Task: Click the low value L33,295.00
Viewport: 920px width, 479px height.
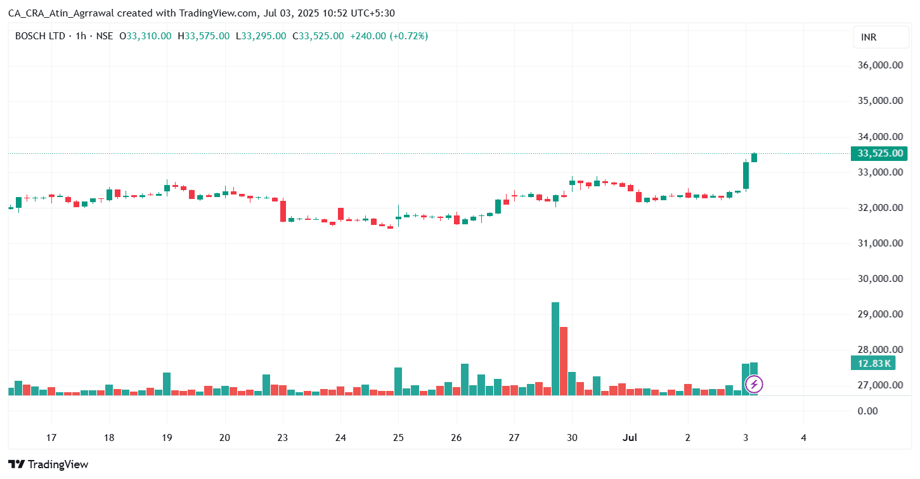Action: 261,36
